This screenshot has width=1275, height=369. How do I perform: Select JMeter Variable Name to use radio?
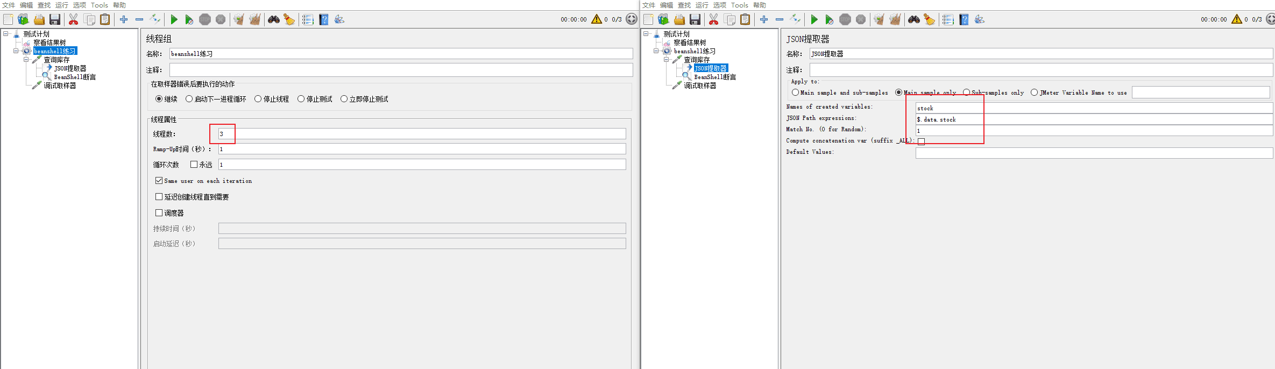[1034, 93]
